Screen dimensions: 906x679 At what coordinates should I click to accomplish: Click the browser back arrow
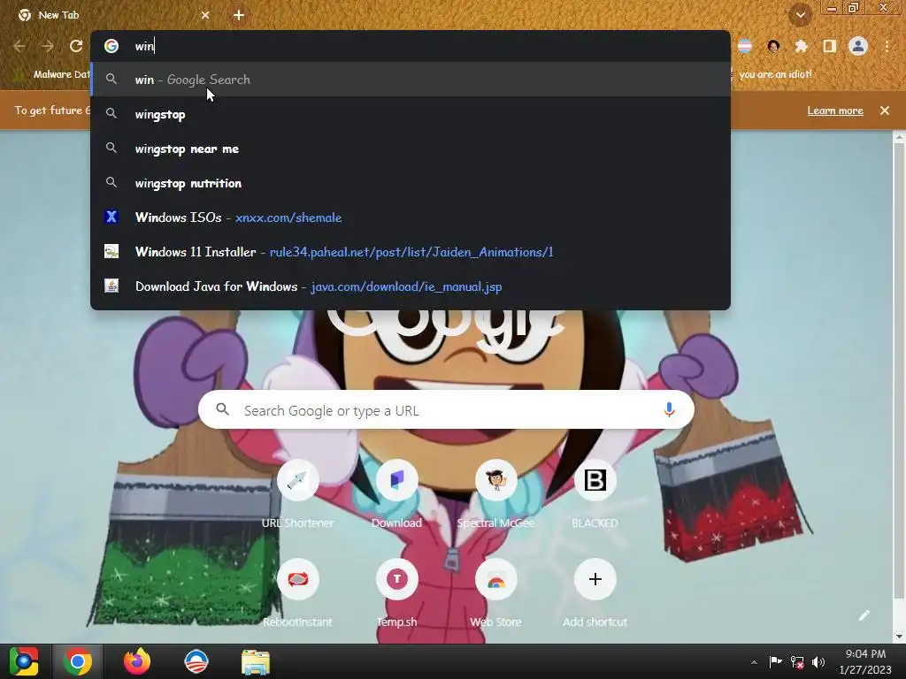point(19,46)
